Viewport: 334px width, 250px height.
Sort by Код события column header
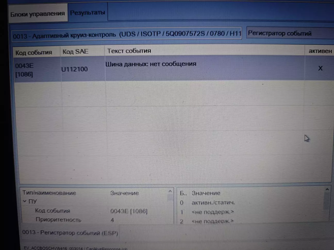[34, 52]
